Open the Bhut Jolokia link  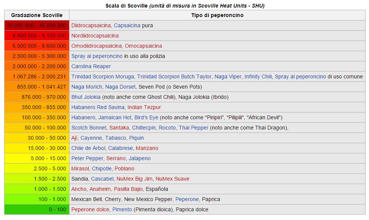[x=86, y=97]
